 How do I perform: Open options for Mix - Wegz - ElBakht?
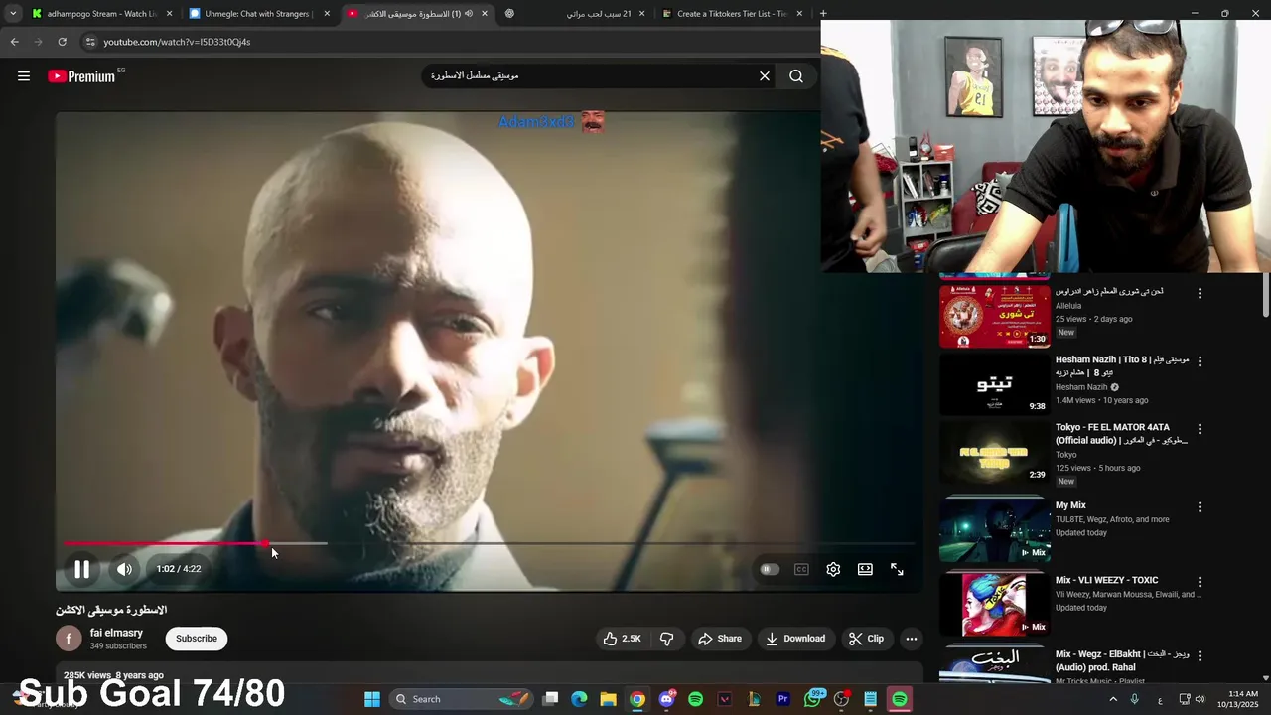pos(1200,656)
